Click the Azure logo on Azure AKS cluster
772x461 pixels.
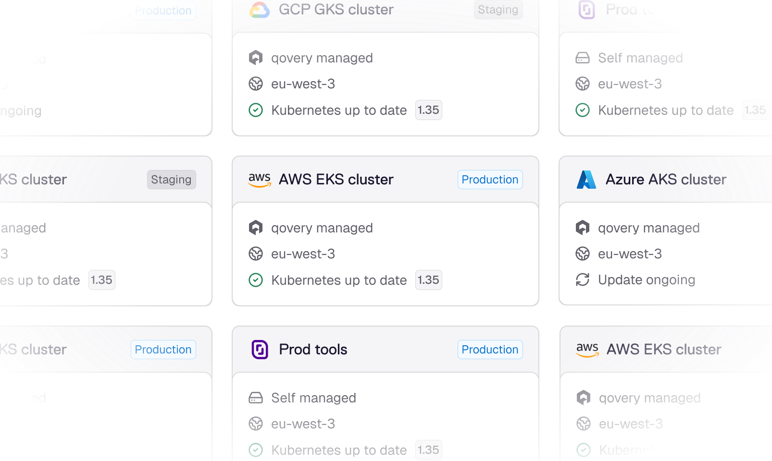click(x=586, y=180)
